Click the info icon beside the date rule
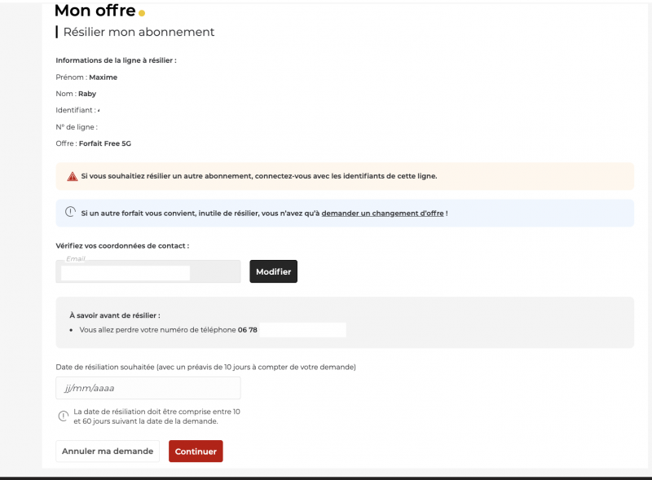Screen dimensions: 652x480 tap(63, 416)
